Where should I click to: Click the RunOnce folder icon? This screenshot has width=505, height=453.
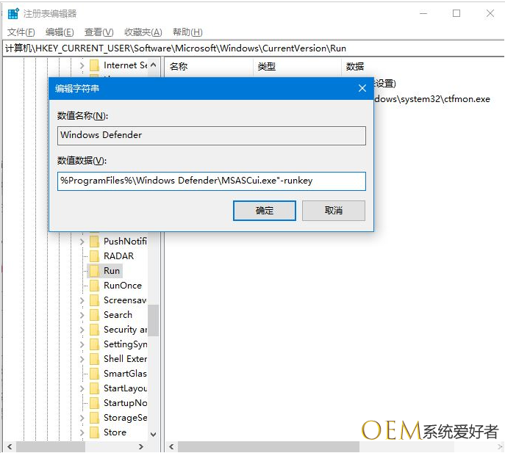[x=94, y=286]
